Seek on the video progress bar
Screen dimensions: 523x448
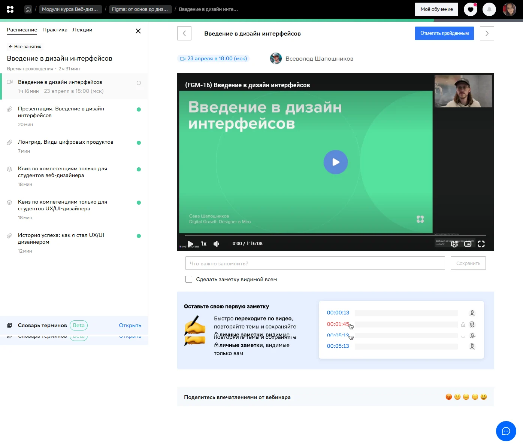[x=335, y=235]
